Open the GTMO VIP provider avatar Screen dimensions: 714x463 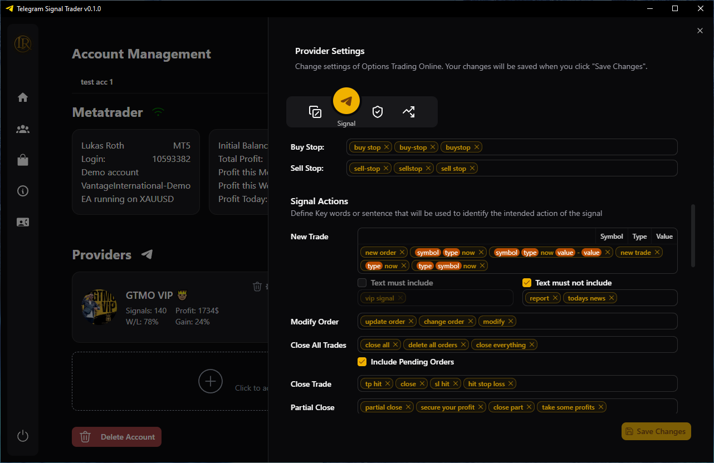[100, 308]
